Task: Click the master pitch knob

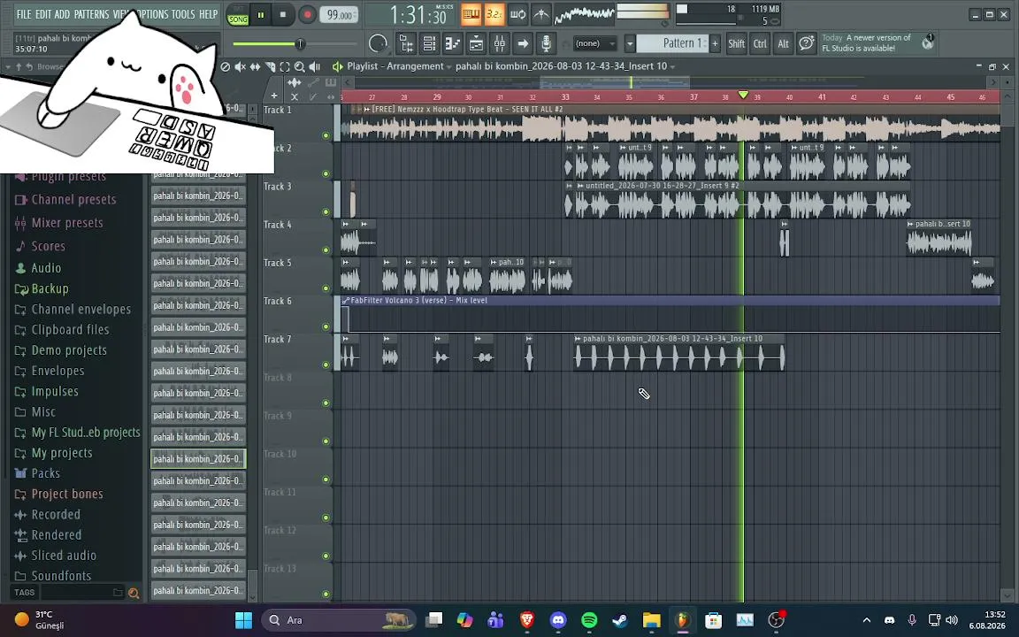Action: click(378, 43)
